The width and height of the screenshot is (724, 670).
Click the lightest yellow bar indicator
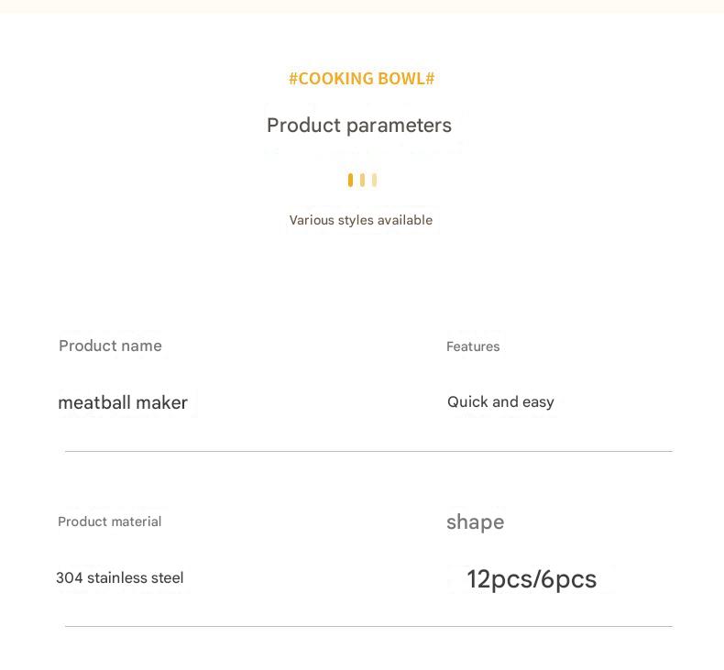[374, 181]
